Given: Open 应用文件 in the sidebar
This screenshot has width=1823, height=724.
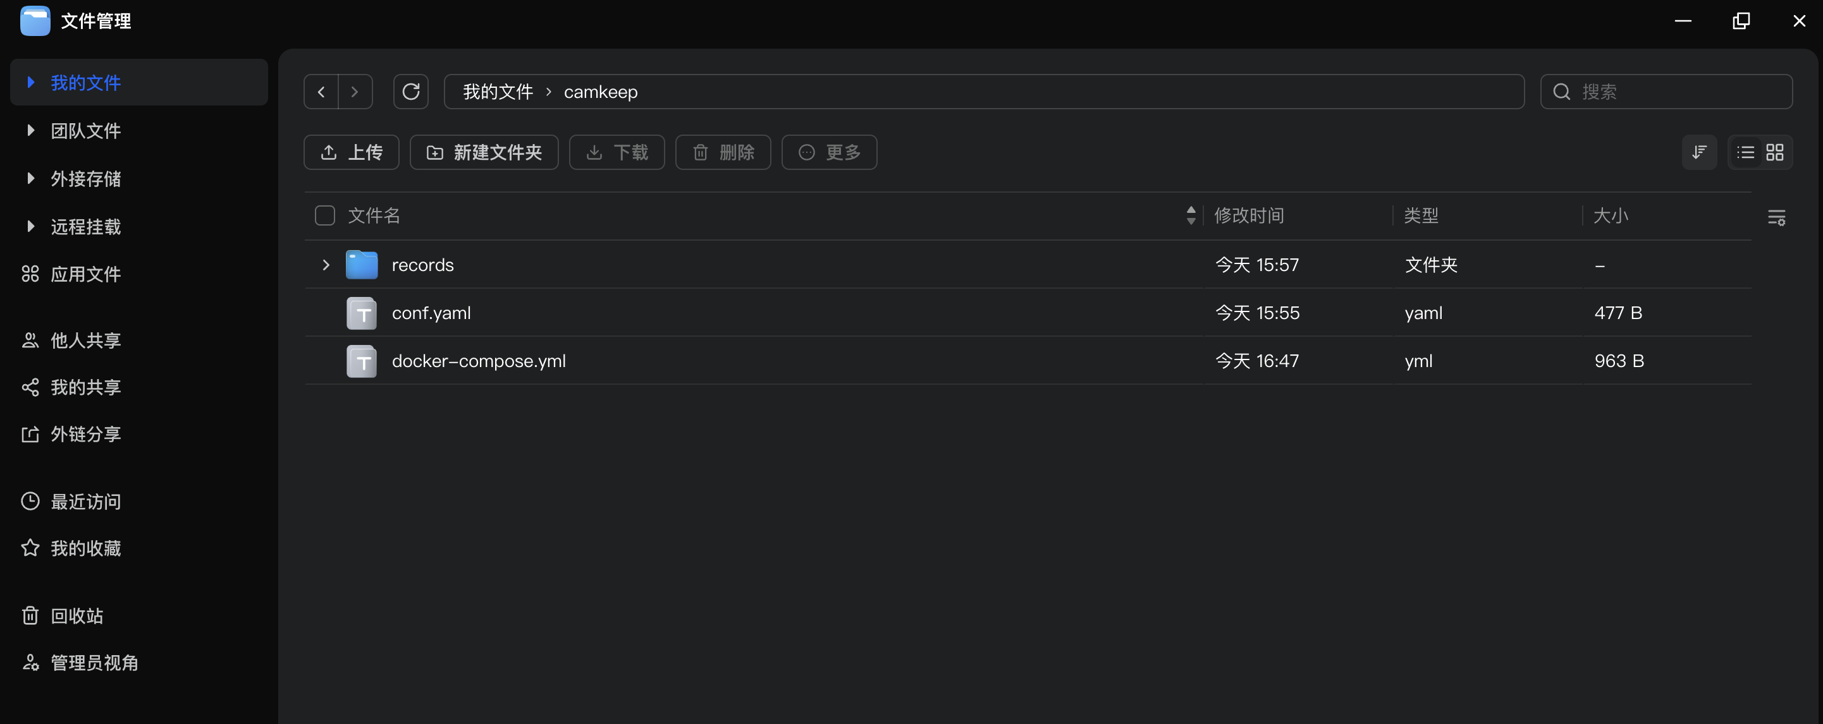Looking at the screenshot, I should coord(85,274).
